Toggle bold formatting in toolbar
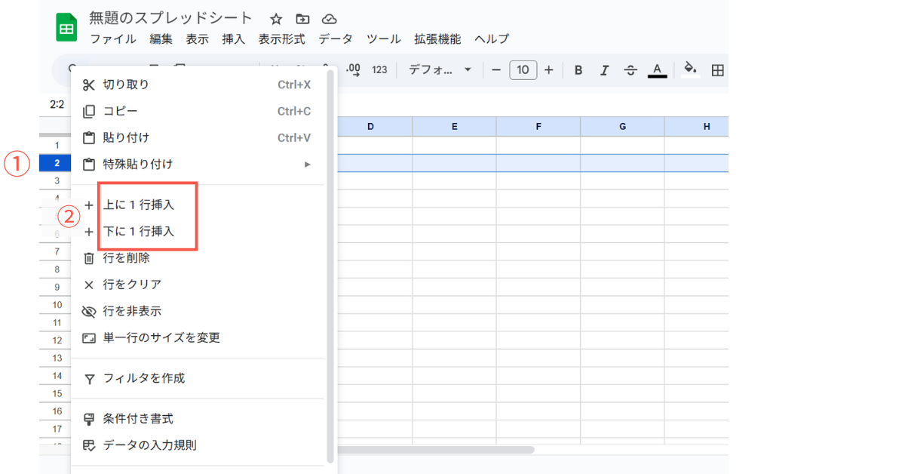 (x=578, y=70)
